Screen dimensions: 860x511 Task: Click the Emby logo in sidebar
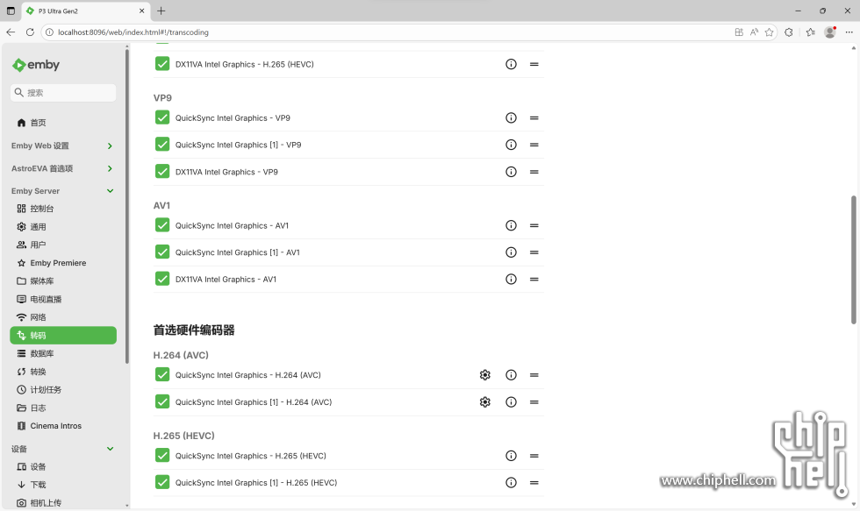36,65
